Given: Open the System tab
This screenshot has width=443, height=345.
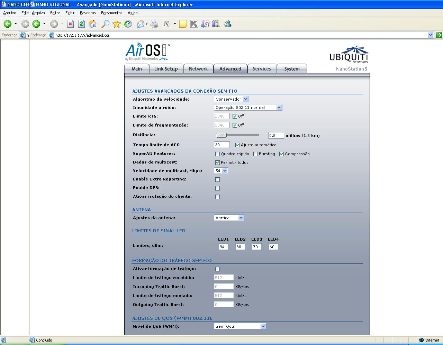Looking at the screenshot, I should (x=292, y=69).
